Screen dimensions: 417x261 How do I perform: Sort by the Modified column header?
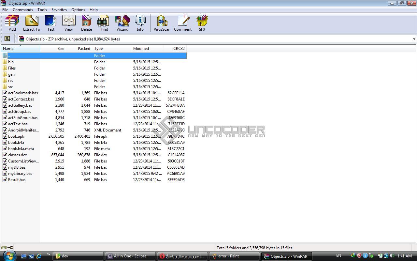pos(148,48)
